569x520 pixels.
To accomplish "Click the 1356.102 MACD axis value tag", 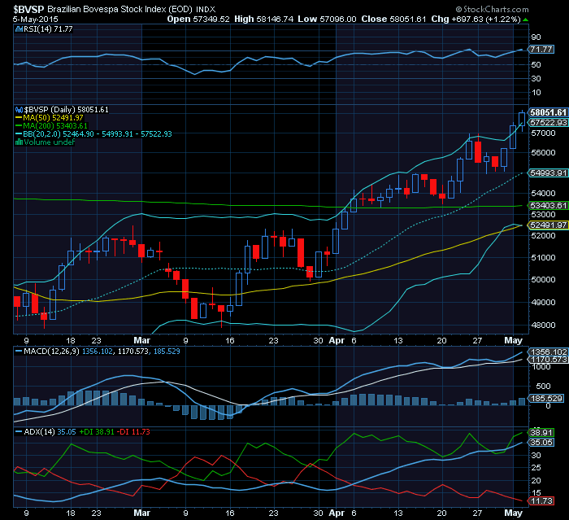I will click(x=548, y=352).
